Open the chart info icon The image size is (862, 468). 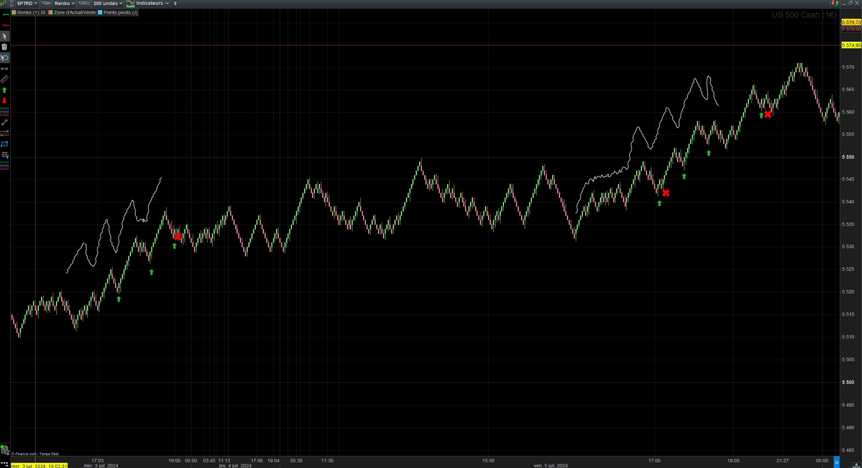[x=175, y=3]
